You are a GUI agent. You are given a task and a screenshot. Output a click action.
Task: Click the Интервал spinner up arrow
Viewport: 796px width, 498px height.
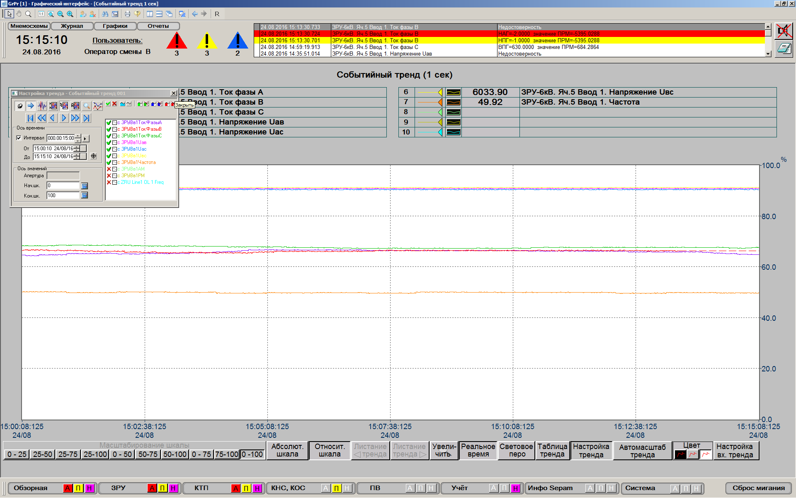click(78, 136)
